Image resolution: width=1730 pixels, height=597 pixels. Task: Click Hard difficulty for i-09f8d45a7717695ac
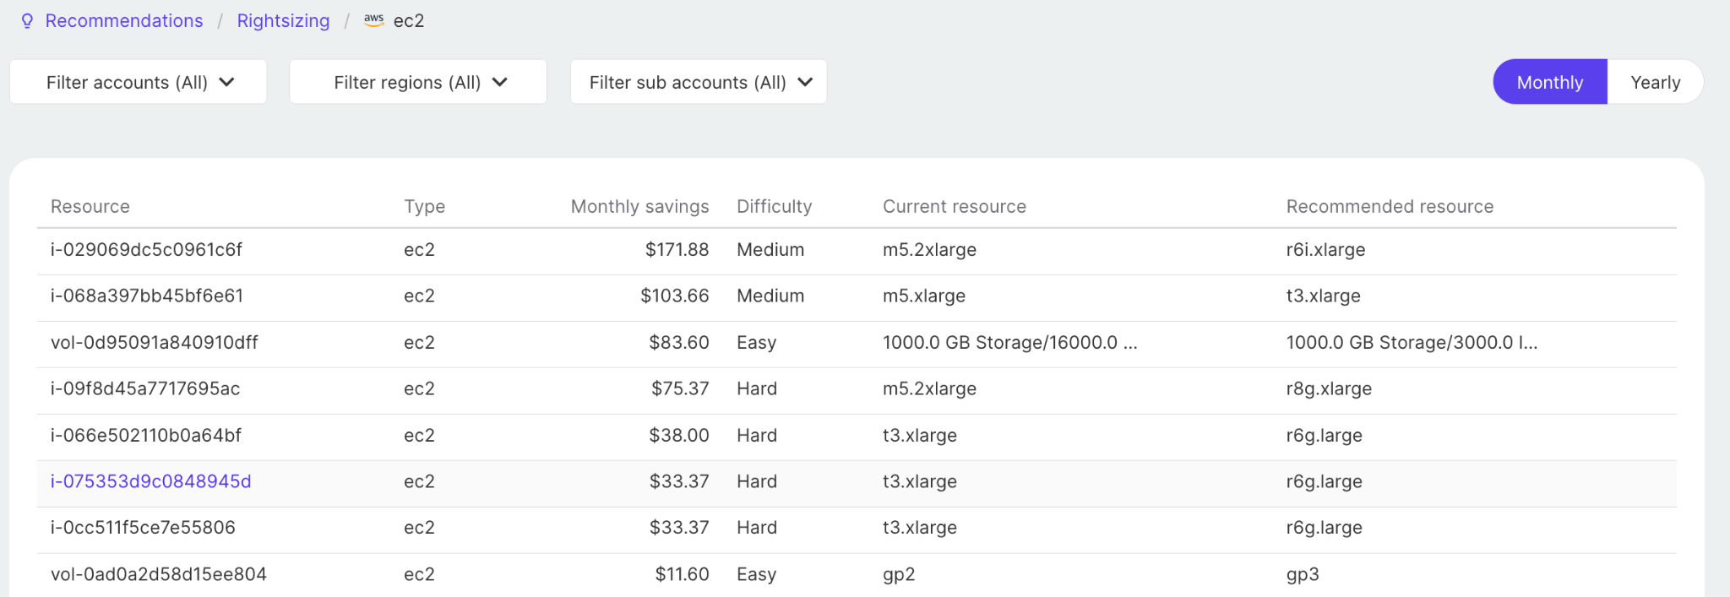[x=757, y=389]
